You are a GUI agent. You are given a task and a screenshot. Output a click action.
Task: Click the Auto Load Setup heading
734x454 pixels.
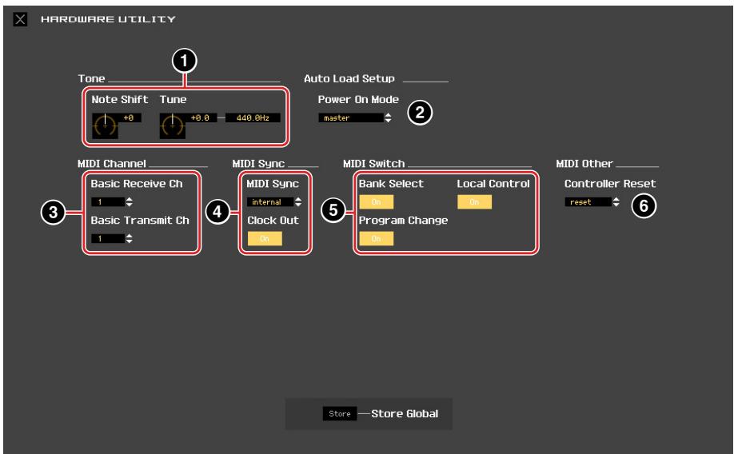pos(349,78)
